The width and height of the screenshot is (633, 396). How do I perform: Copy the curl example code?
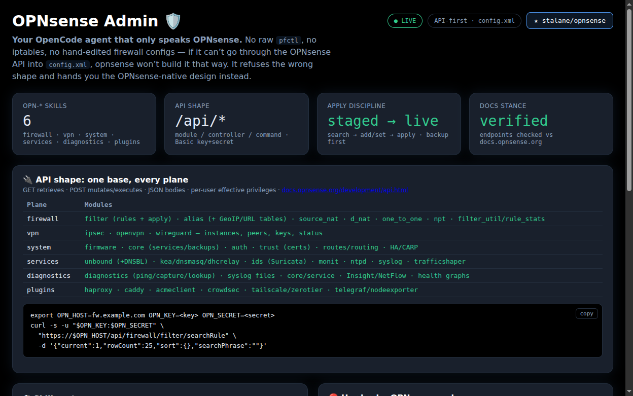click(x=587, y=313)
